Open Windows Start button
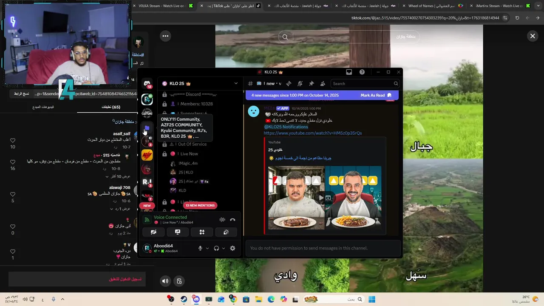 pos(372,300)
